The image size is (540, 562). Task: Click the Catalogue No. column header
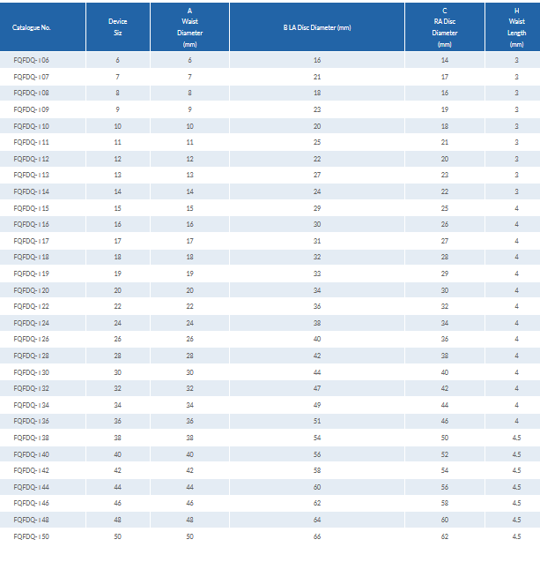tap(32, 27)
